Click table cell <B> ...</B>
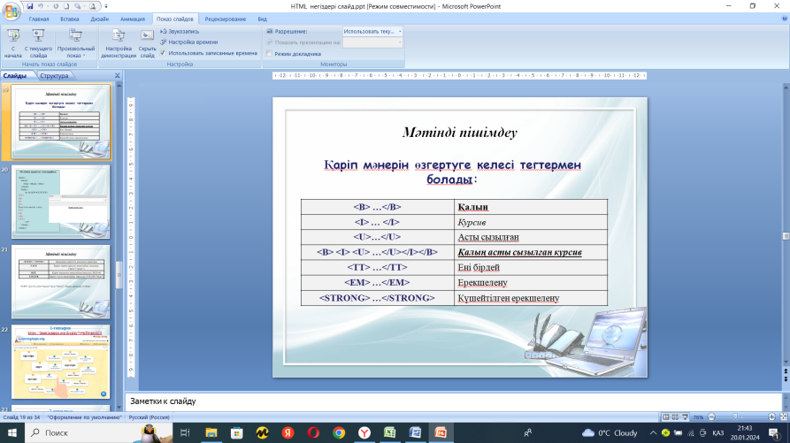The image size is (790, 443). (378, 207)
